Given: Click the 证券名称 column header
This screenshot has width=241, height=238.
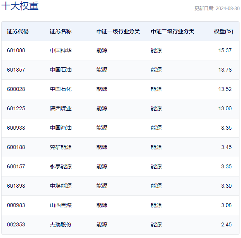Looking at the screenshot, I should (x=61, y=31).
